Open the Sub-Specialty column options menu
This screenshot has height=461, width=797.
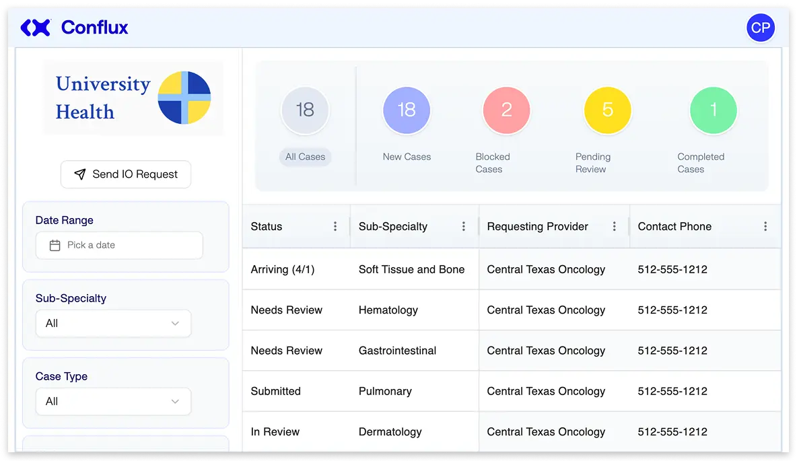click(463, 227)
